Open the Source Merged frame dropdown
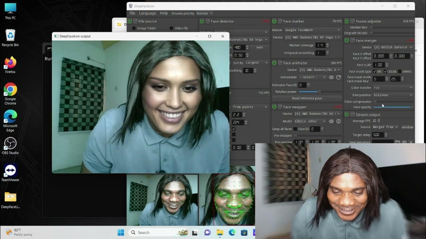The height and width of the screenshot is (239, 426). 385,127
